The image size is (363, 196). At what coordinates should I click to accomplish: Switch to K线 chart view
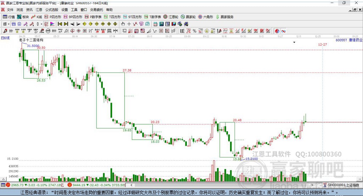37,17
